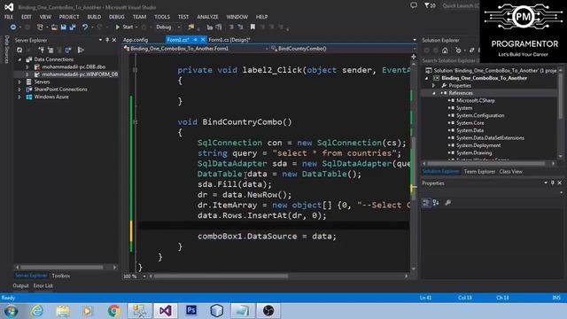Open the ANALYZE menu
The height and width of the screenshot is (319, 567).
207,17
